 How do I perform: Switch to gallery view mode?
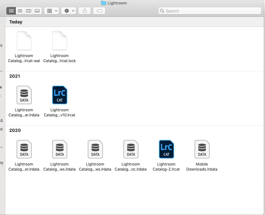[x=37, y=11]
